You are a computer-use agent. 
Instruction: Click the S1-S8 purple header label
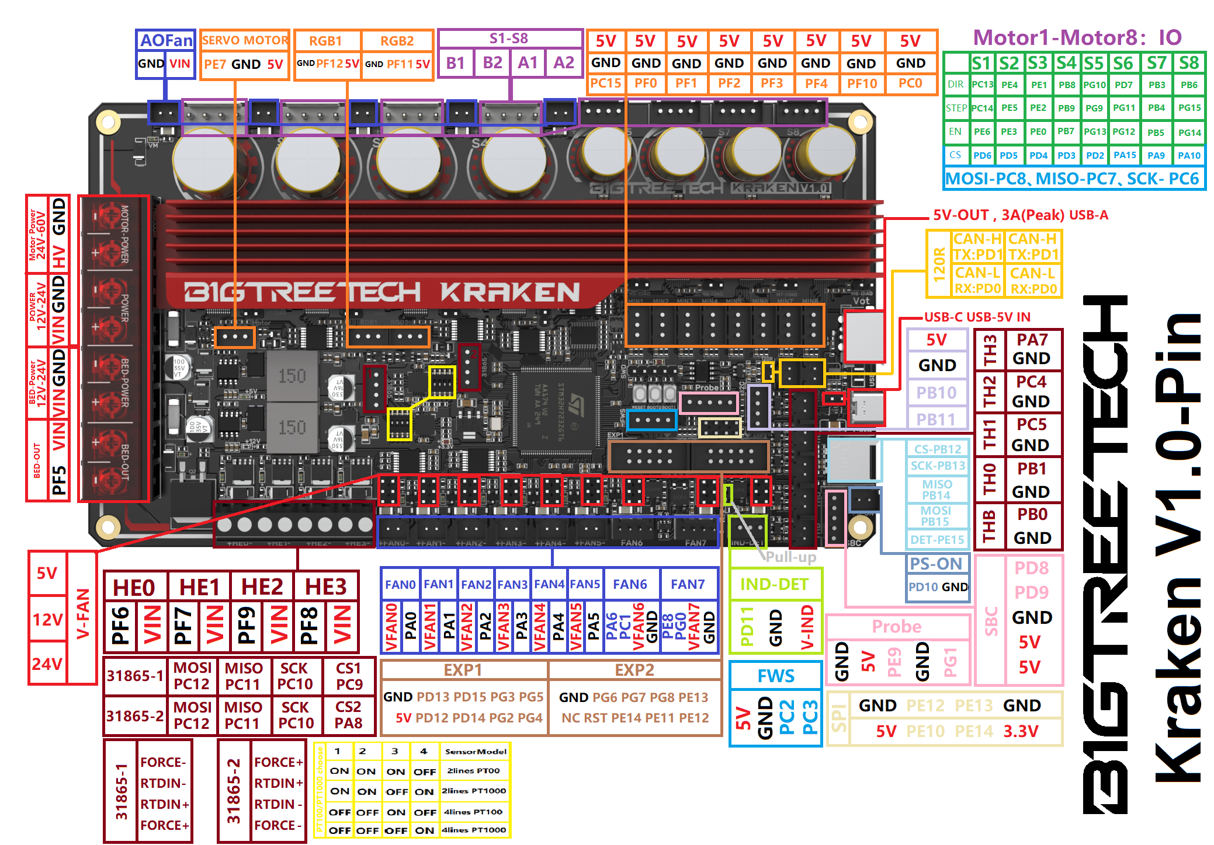click(x=509, y=39)
